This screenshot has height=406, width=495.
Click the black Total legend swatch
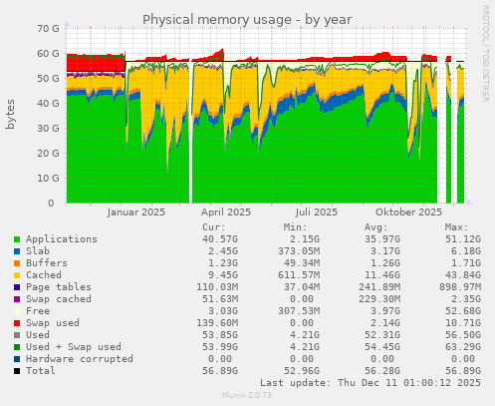point(17,371)
